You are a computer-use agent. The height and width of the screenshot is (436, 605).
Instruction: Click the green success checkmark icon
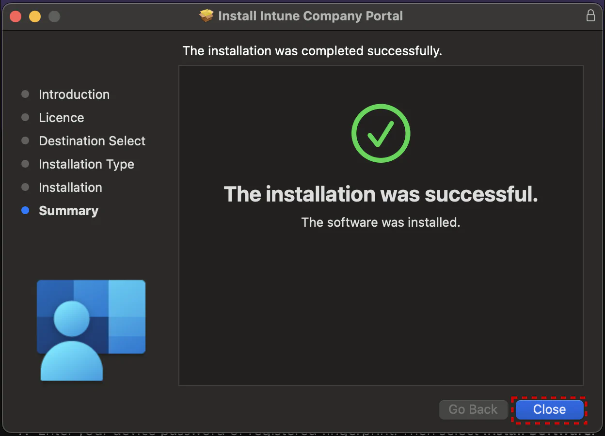click(381, 133)
